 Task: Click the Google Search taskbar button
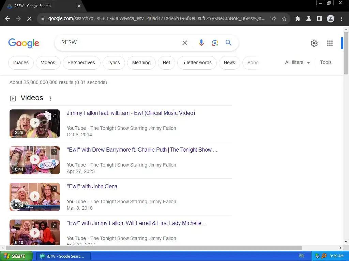tap(63, 256)
